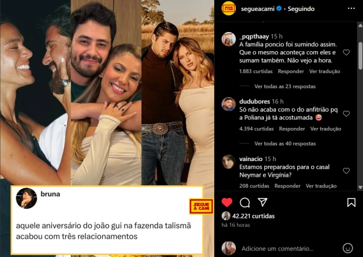Focus the 'Adicione um comentário...' field

(x=277, y=249)
